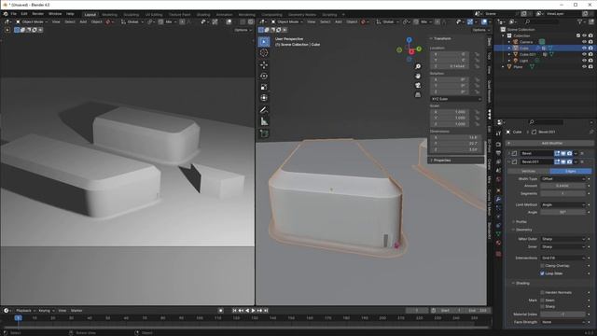Click green Y axis on navigation gizmo

(x=419, y=49)
